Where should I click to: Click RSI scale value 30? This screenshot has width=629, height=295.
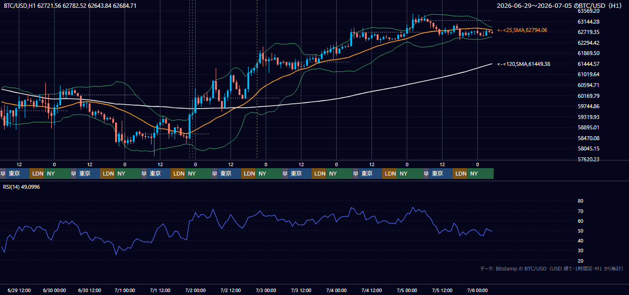pos(581,251)
